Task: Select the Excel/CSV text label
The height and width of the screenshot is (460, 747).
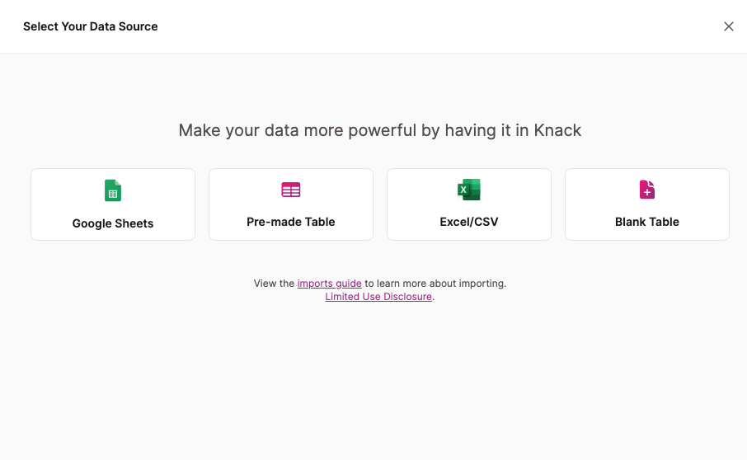Action: [469, 222]
